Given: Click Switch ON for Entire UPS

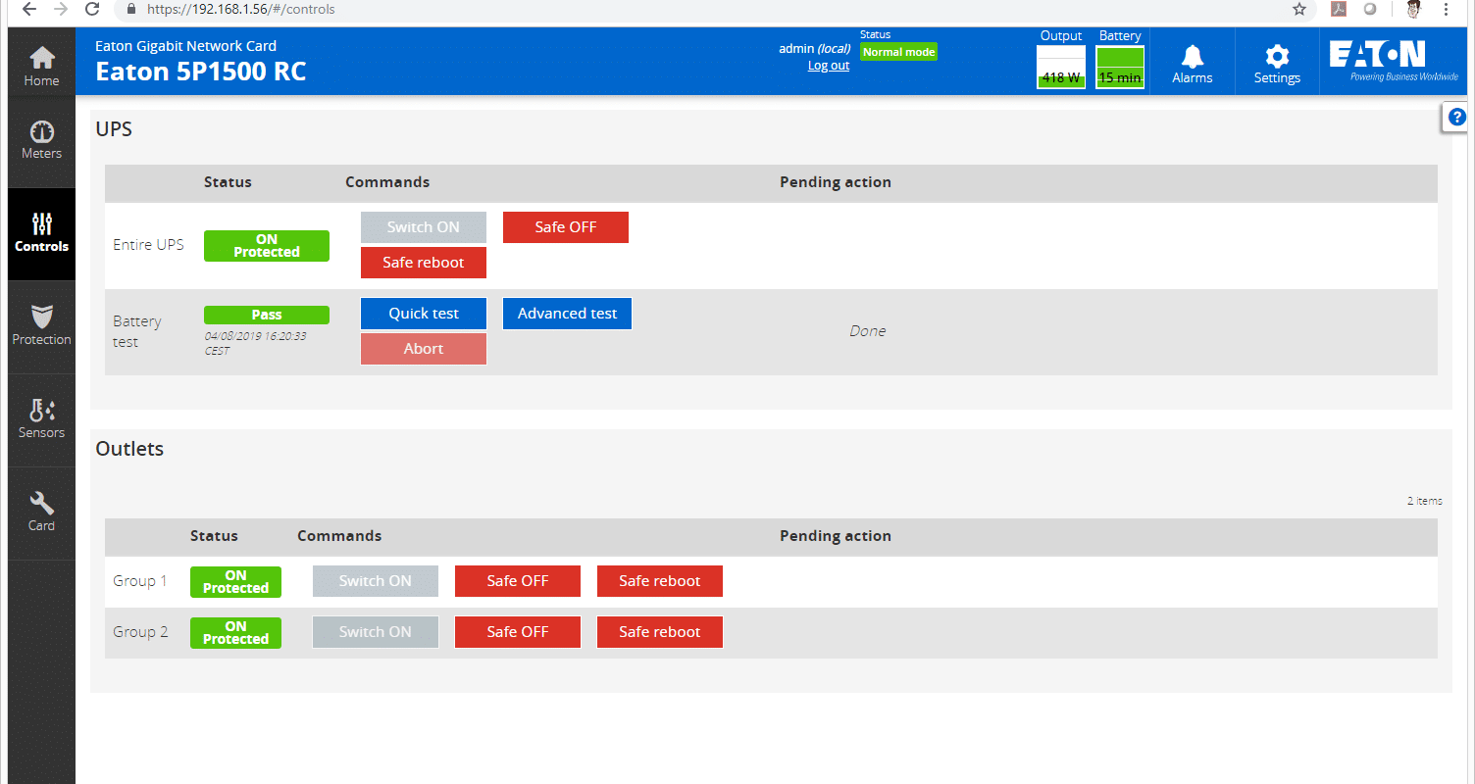Looking at the screenshot, I should 424,227.
